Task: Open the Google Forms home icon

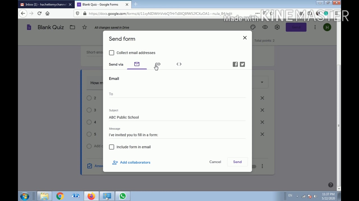Action: pos(29,27)
